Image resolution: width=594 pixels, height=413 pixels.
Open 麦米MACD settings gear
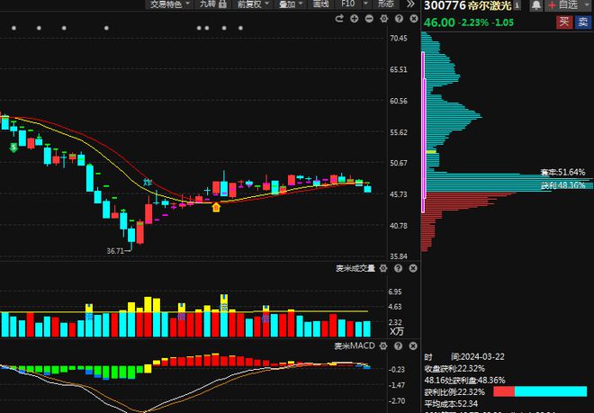click(x=383, y=346)
